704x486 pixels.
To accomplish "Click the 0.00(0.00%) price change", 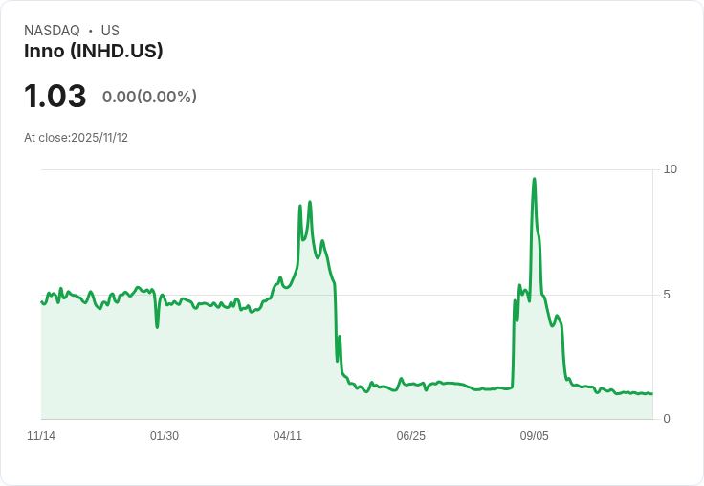I will tap(149, 97).
